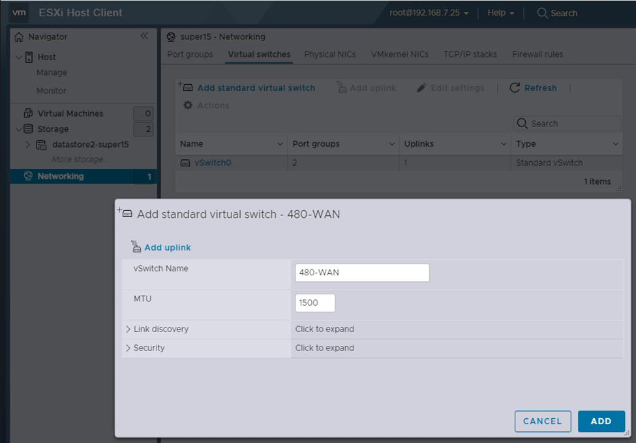Click the Virtual Machines count badge 0
This screenshot has width=636, height=443.
click(144, 114)
